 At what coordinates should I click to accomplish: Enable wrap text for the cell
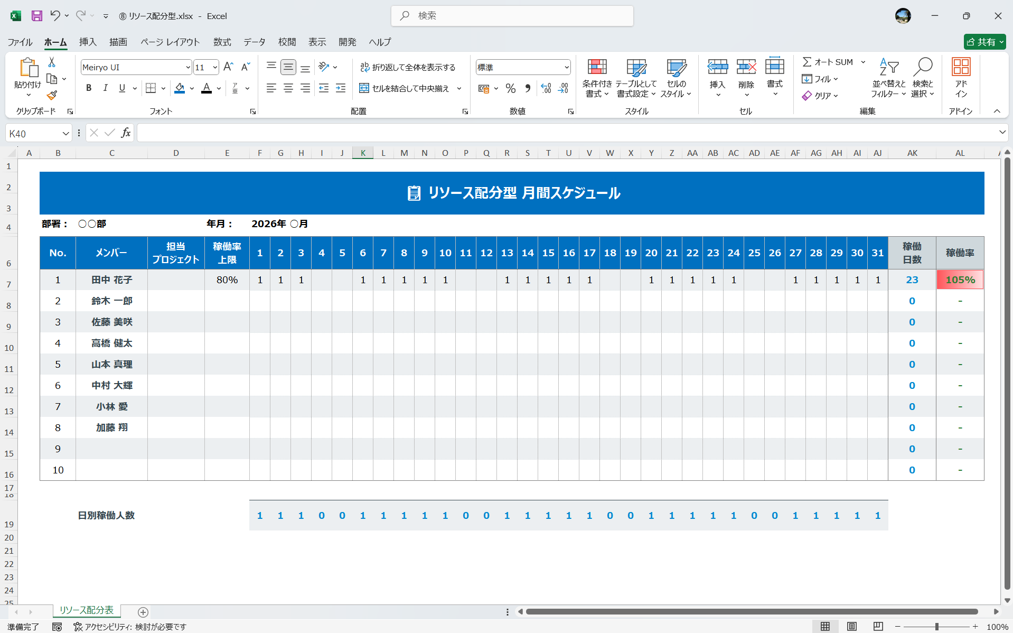pyautogui.click(x=408, y=67)
